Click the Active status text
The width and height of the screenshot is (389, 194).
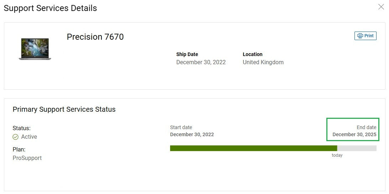click(29, 137)
